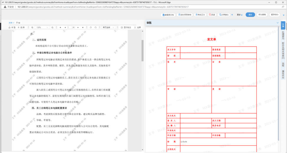The image size is (287, 153).
Task: Open the 更多 dropdown
Action: point(240,15)
